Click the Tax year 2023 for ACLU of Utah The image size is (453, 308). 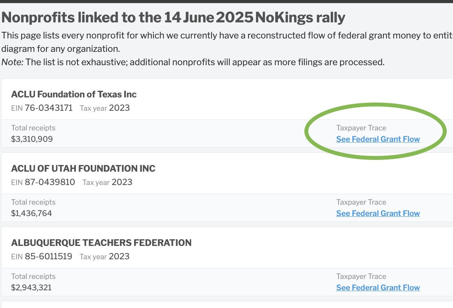(x=107, y=182)
